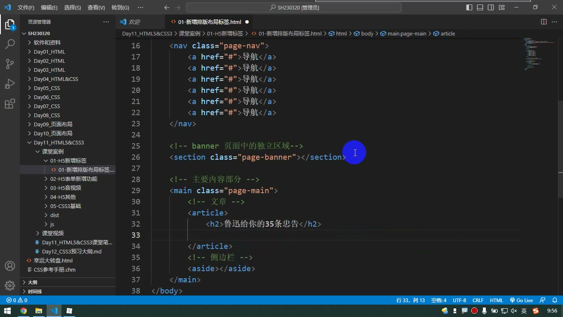Switch to the 欢迎 tab
The width and height of the screenshot is (563, 317).
coord(135,22)
